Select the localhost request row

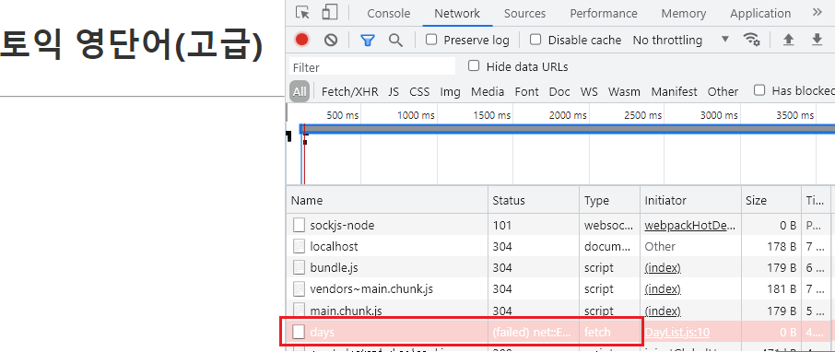click(x=559, y=247)
